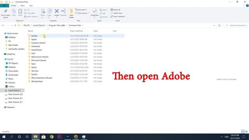Open Downloads in navigation pane
The height and width of the screenshot is (140, 249).
tap(13, 75)
